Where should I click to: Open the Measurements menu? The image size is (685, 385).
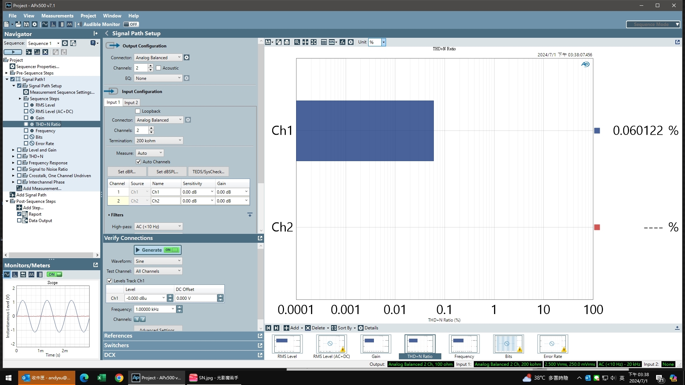pos(57,16)
